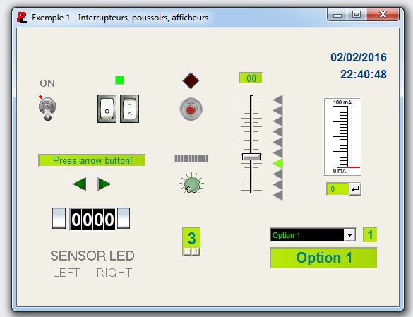Click the mA value input field showing 0
Image resolution: width=413 pixels, height=317 pixels.
pos(337,189)
